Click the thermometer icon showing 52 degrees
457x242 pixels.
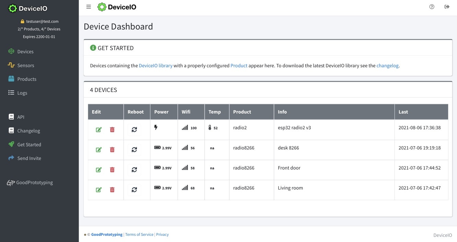click(x=210, y=127)
